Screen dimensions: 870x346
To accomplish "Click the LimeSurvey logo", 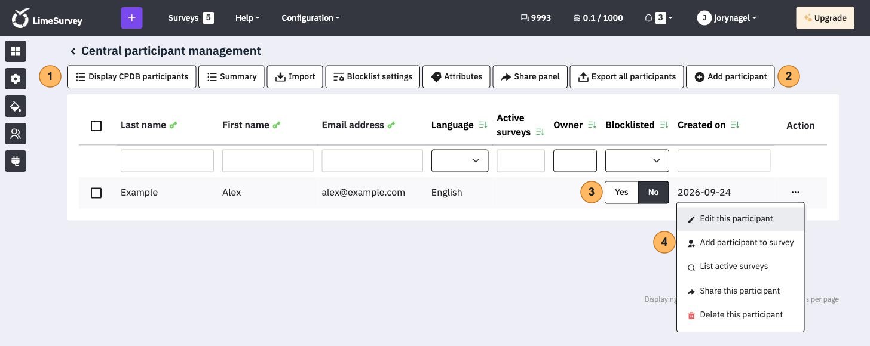I will (47, 18).
